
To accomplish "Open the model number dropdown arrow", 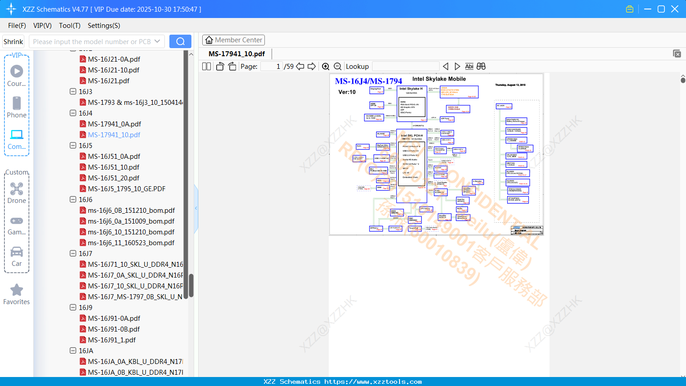I will 157,41.
